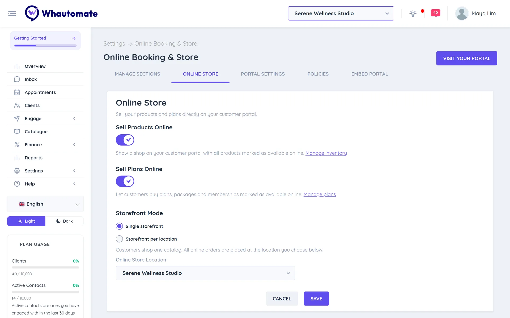Open Online Store Location dropdown
The height and width of the screenshot is (318, 510).
(x=205, y=273)
